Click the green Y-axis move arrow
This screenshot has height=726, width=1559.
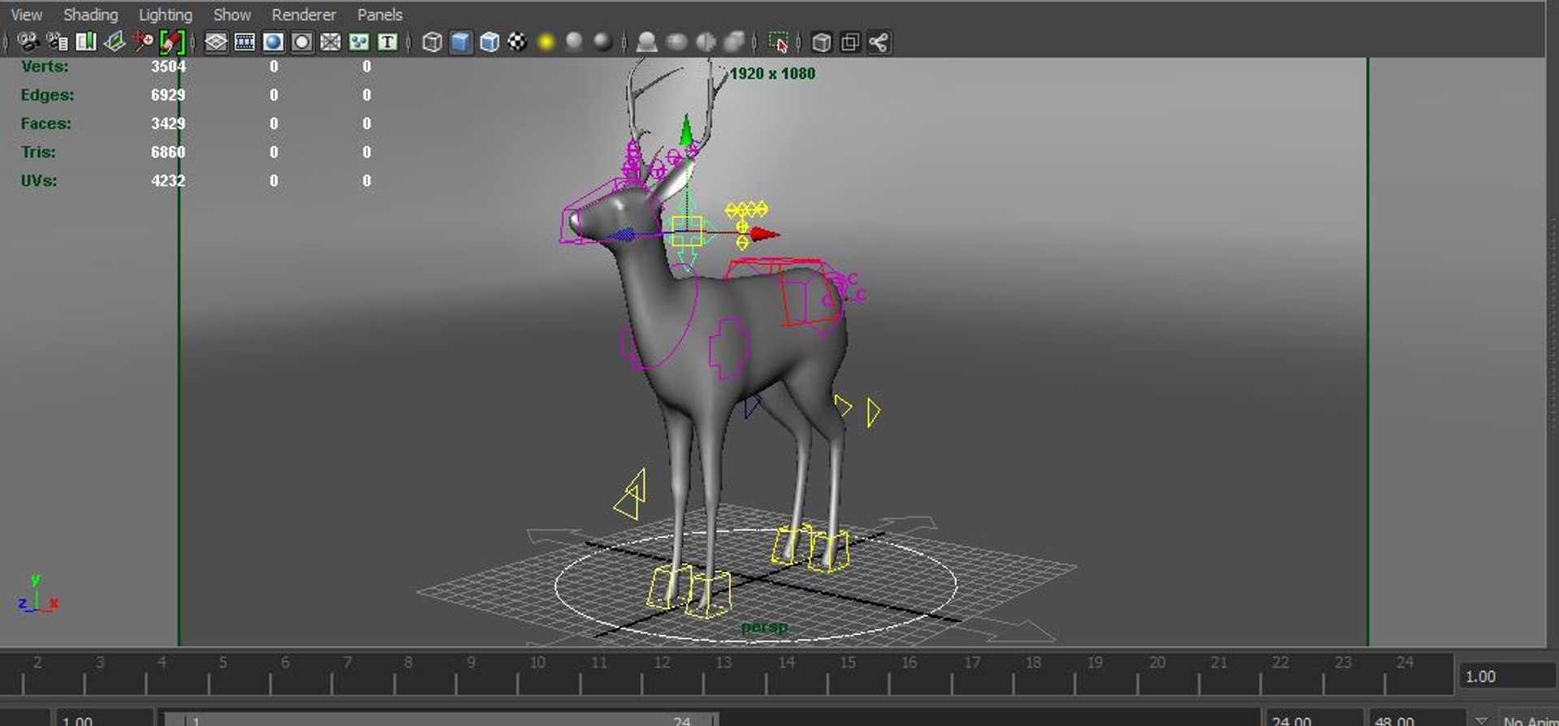pyautogui.click(x=686, y=130)
